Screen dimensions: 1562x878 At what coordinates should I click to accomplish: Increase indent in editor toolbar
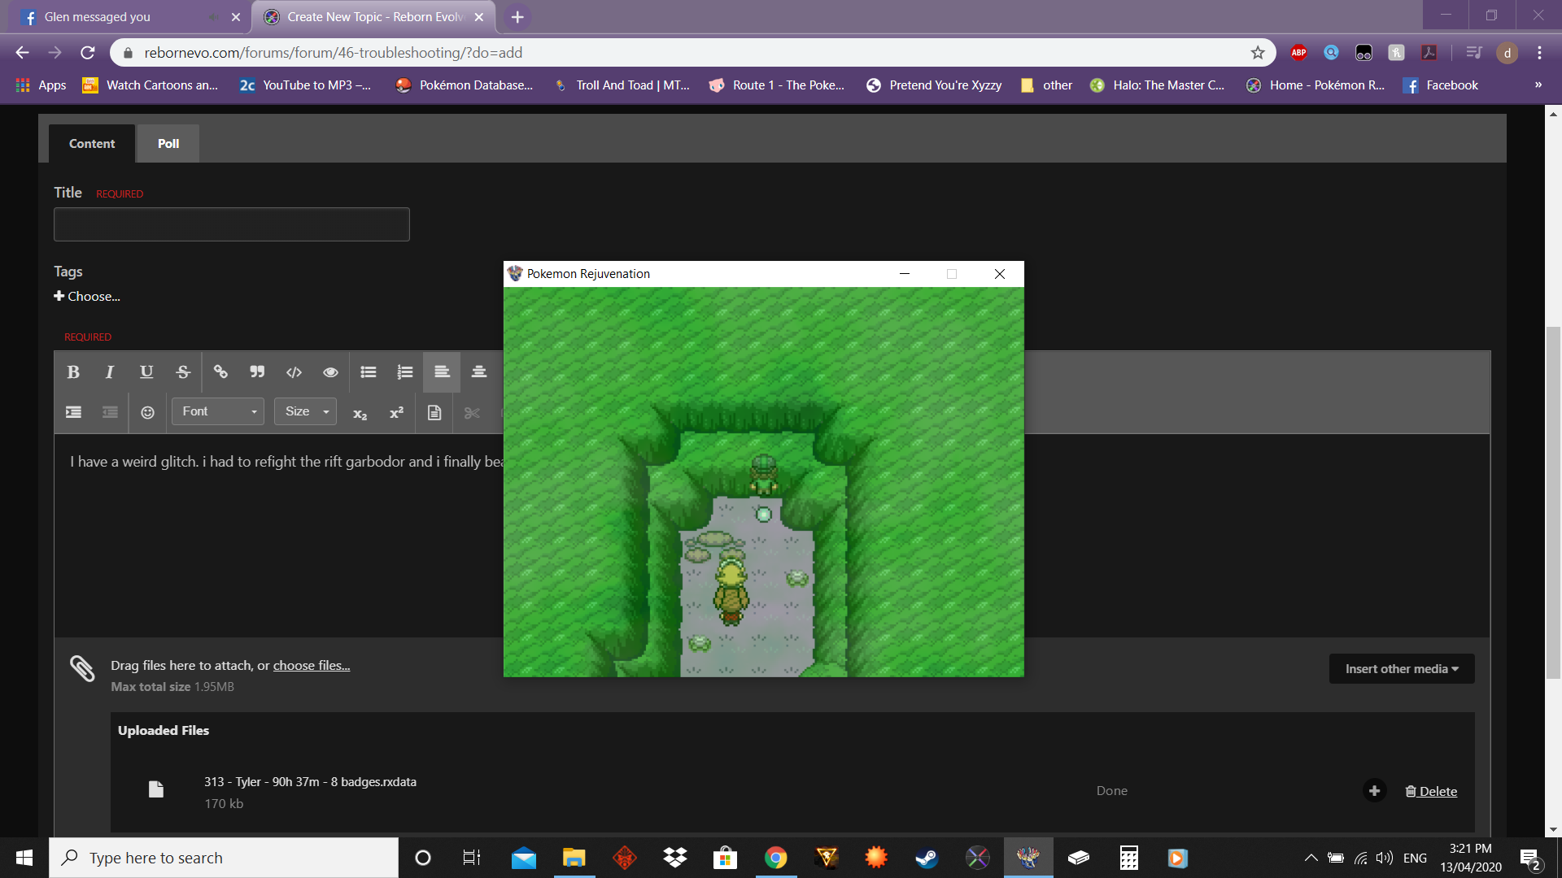tap(73, 412)
